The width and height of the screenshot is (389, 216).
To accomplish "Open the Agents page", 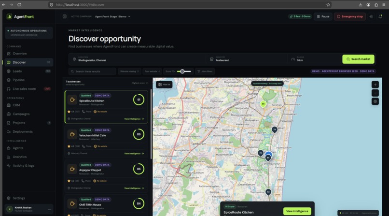I will coord(29,148).
